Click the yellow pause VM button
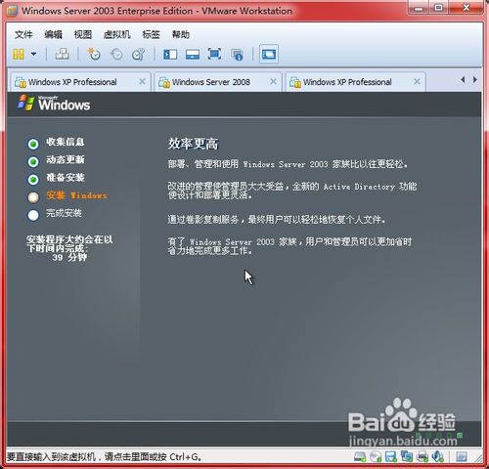The width and height of the screenshot is (489, 469). 19,54
